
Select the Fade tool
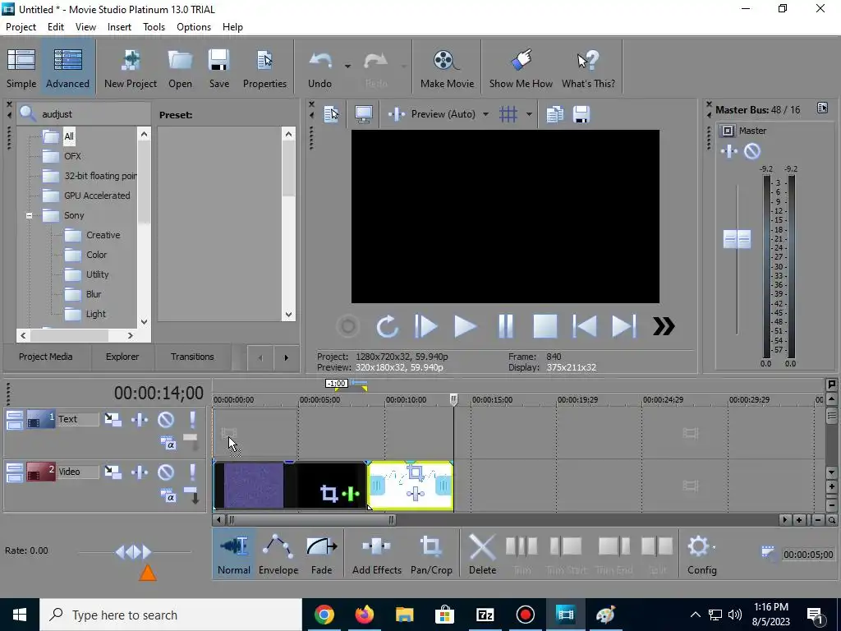tap(321, 555)
